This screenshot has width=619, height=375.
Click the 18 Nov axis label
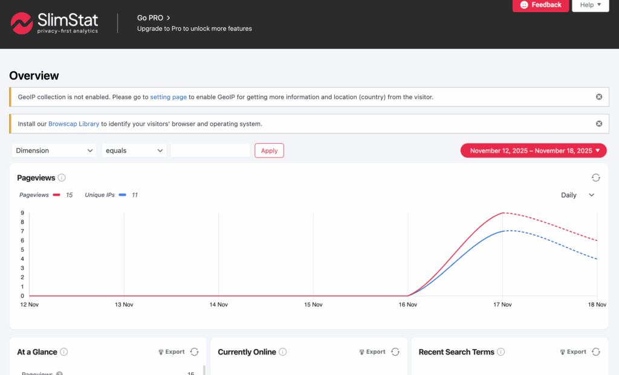click(597, 304)
